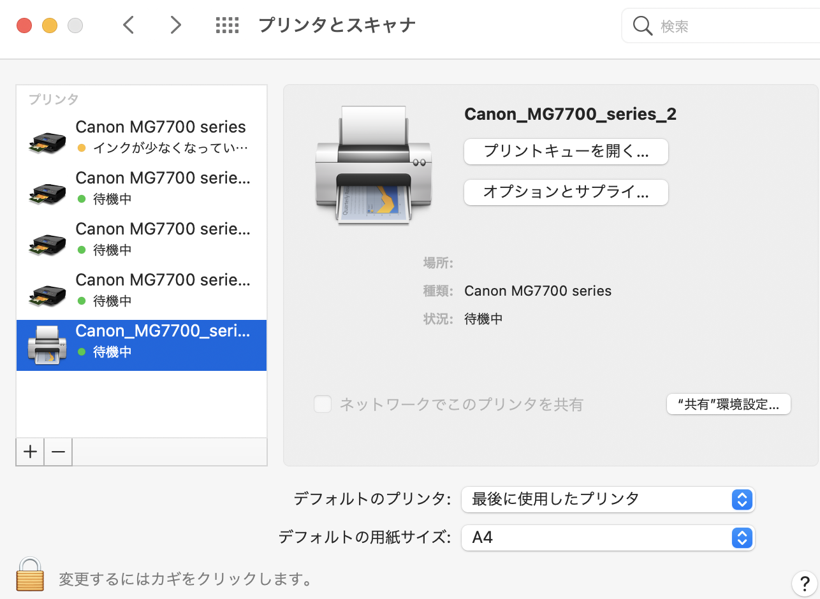Click the デフォルトのプリンタ: label
Screen dimensions: 820x599
(x=372, y=499)
